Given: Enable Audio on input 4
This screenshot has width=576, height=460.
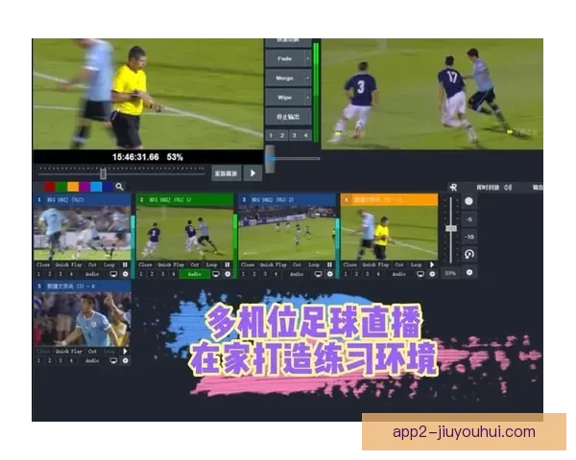Looking at the screenshot, I should coord(398,273).
